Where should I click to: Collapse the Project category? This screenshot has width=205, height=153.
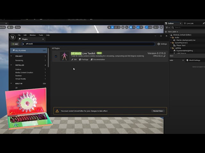pyautogui.click(x=11, y=56)
